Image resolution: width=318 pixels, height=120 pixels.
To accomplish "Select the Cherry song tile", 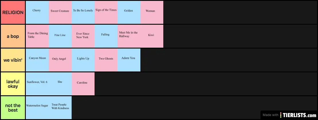I will pyautogui.click(x=37, y=12).
